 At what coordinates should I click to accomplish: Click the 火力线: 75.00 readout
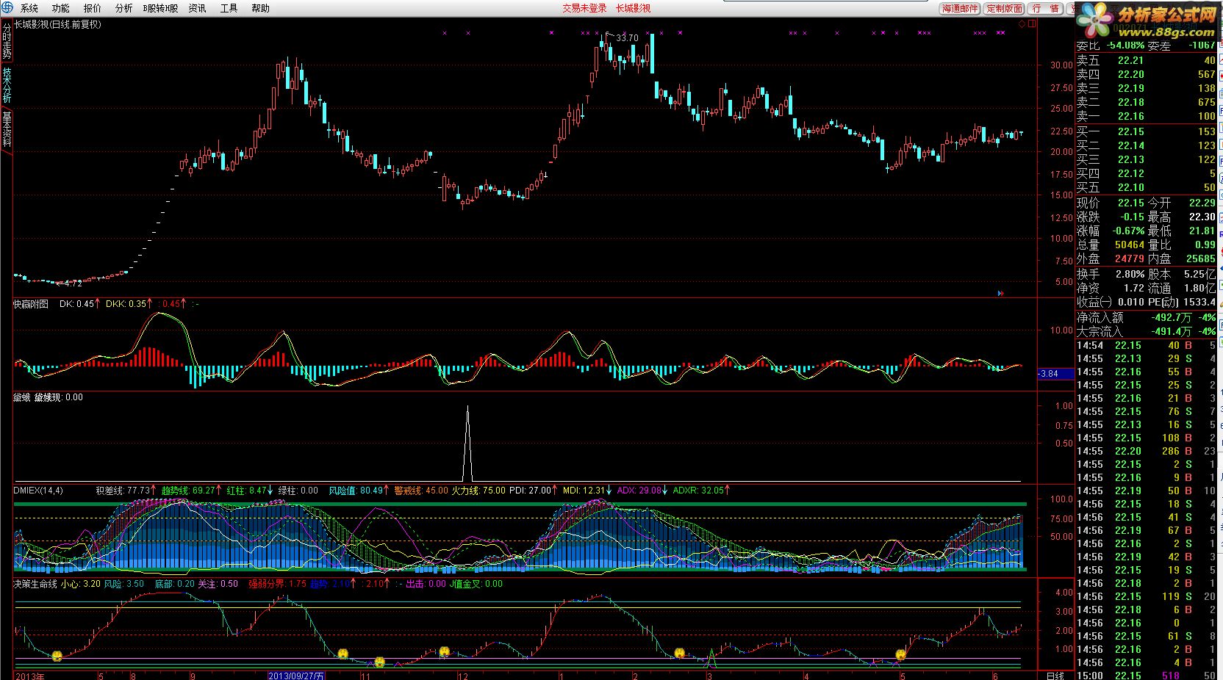point(478,491)
